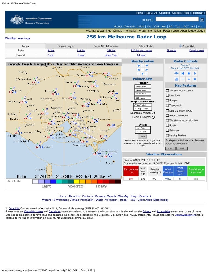
Task: Speed up loop with plus button
Action: [x=189, y=79]
